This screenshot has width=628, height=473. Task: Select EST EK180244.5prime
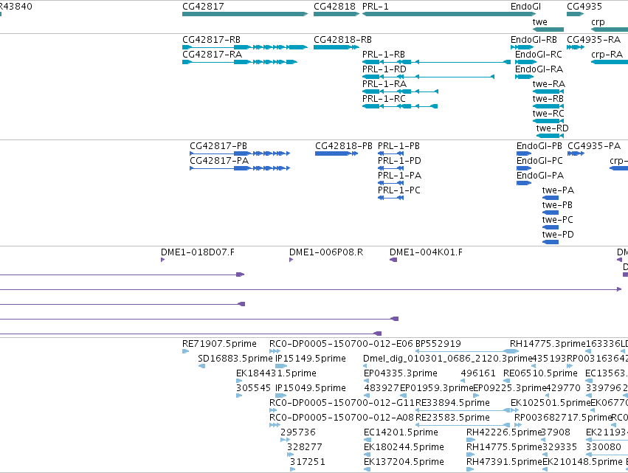coord(404,447)
